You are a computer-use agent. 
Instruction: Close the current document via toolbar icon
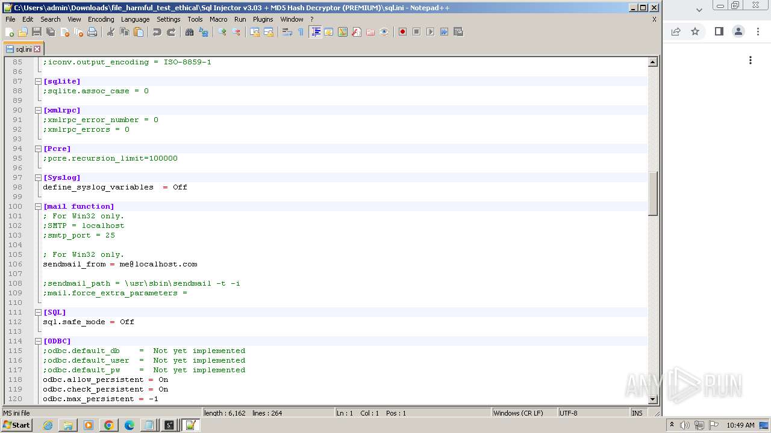(64, 32)
